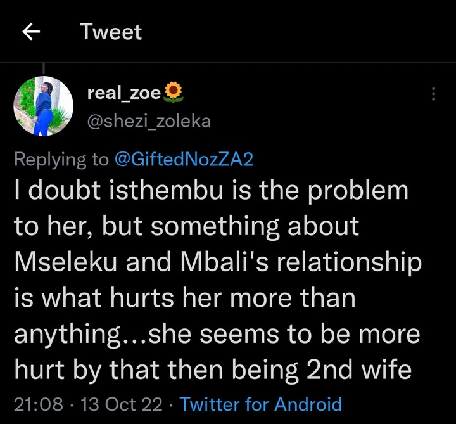The image size is (456, 424).
Task: Tap the sunflower emoji beside real_zoe
Action: pos(174,94)
